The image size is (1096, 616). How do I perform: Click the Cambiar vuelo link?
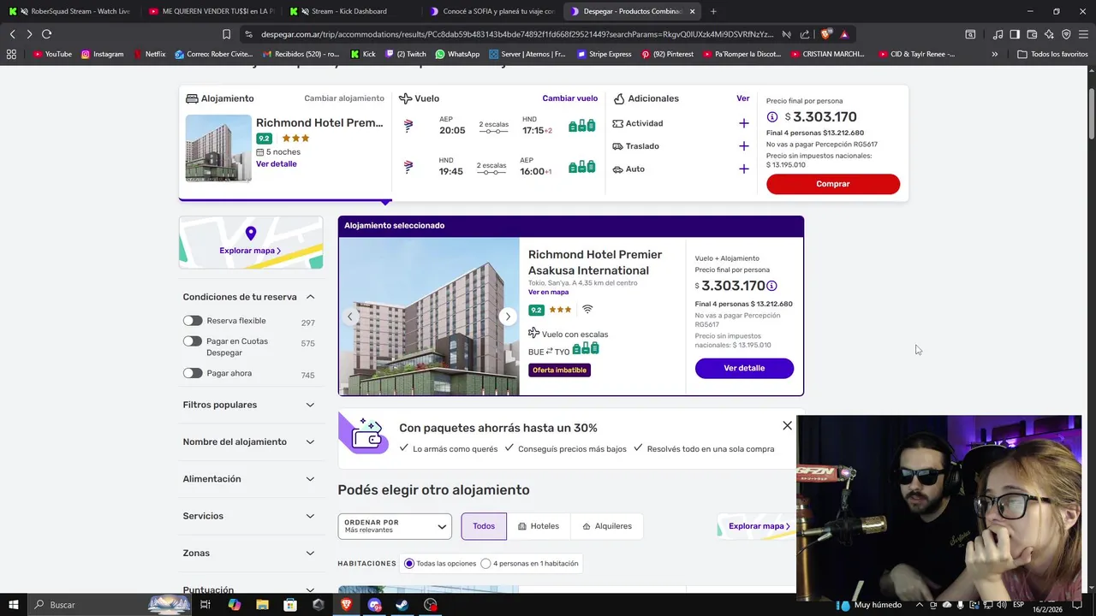[x=569, y=98]
